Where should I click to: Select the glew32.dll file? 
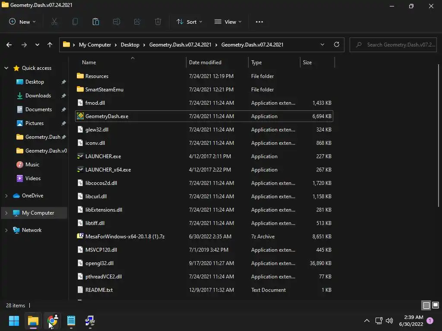(204, 129)
